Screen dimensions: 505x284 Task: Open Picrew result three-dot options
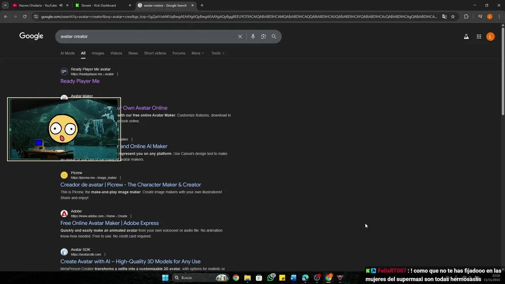tap(120, 178)
